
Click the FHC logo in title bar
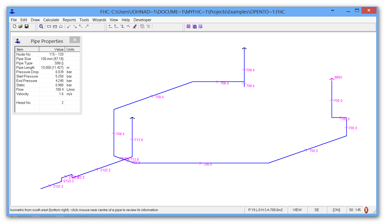pos(12,11)
